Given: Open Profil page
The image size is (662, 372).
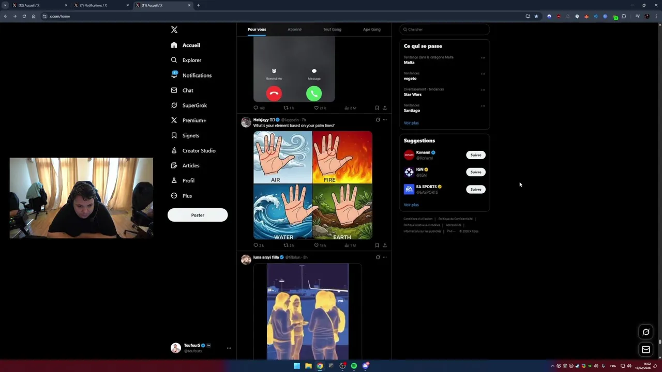Looking at the screenshot, I should pyautogui.click(x=183, y=180).
